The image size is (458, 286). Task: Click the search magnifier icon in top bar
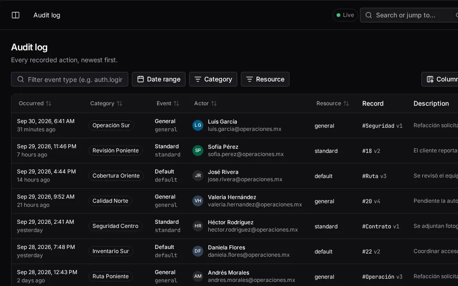click(x=369, y=15)
